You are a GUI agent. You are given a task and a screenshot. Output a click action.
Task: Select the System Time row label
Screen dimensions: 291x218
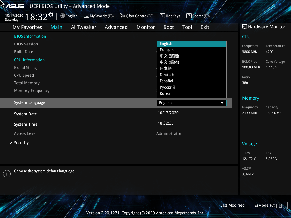(26, 125)
